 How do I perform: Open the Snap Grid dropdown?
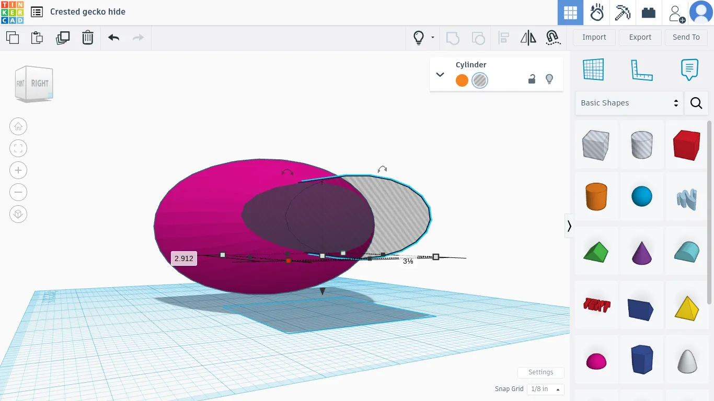click(545, 389)
